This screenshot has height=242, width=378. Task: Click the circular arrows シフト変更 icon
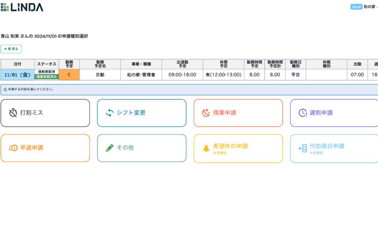pyautogui.click(x=110, y=113)
